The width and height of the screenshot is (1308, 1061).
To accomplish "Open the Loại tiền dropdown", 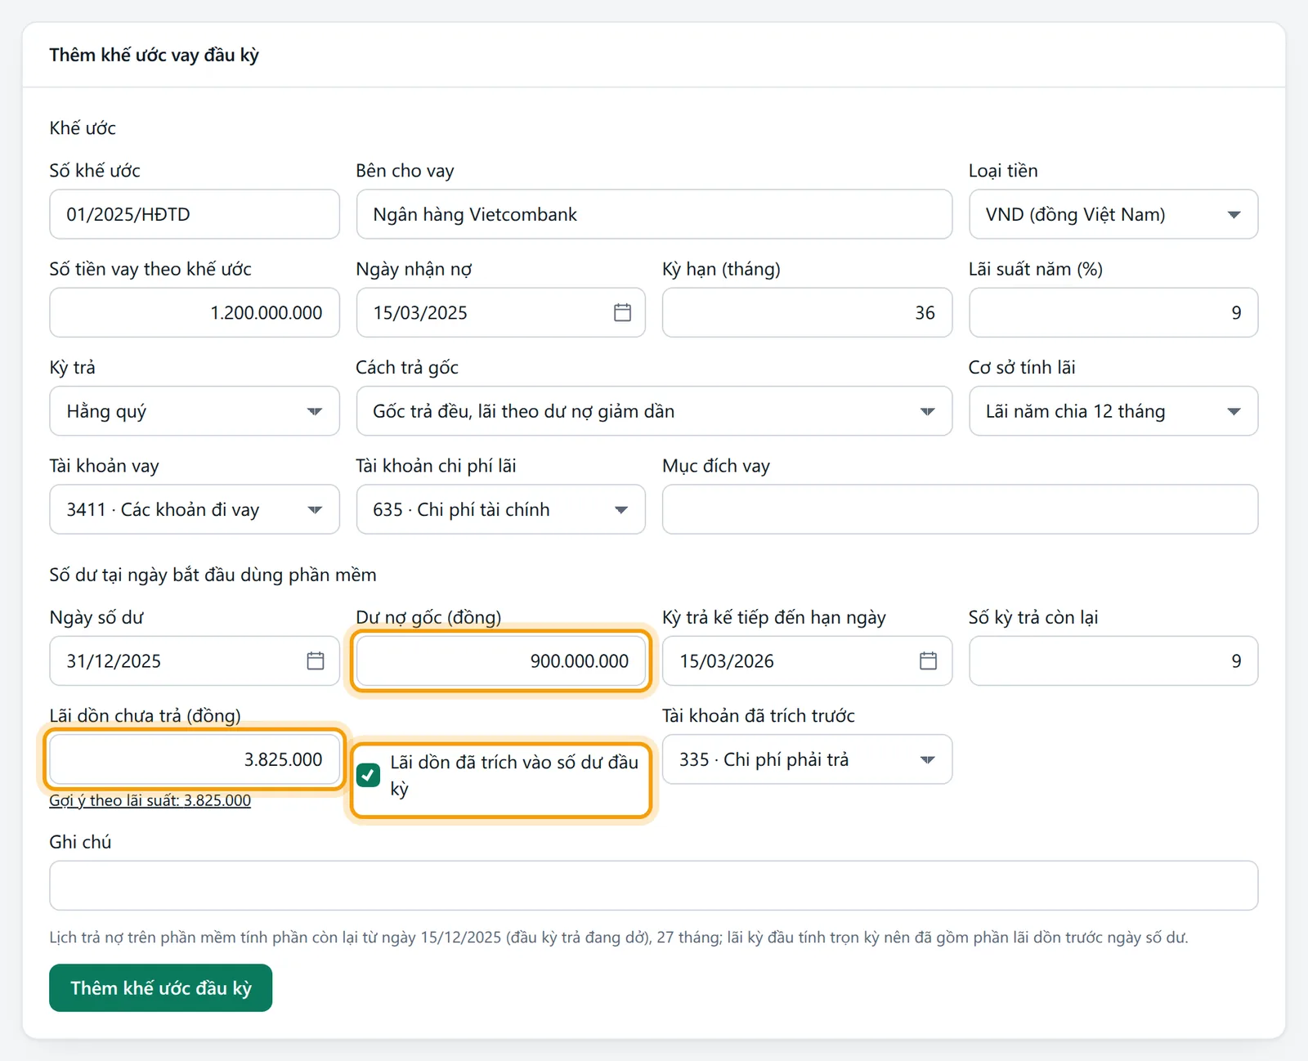I will click(x=1113, y=214).
